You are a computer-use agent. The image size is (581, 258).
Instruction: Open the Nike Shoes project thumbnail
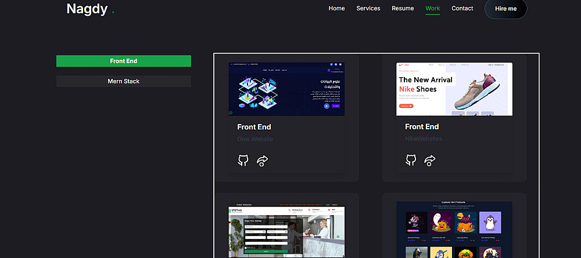pos(454,89)
